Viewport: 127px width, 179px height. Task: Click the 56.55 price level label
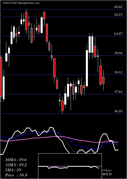(x=118, y=111)
